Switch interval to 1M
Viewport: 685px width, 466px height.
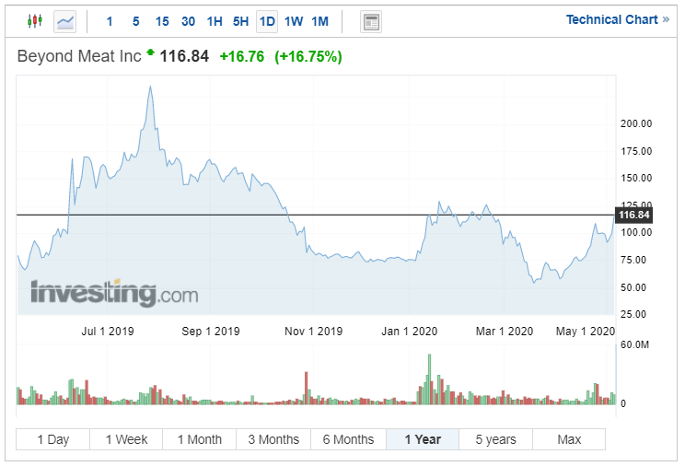[x=319, y=21]
